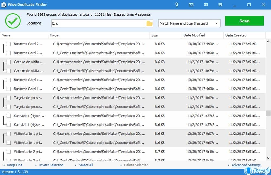The width and height of the screenshot is (271, 175).
Task: Check Tarjeta de prese in SoftMaker Templates folder
Action: [8, 98]
